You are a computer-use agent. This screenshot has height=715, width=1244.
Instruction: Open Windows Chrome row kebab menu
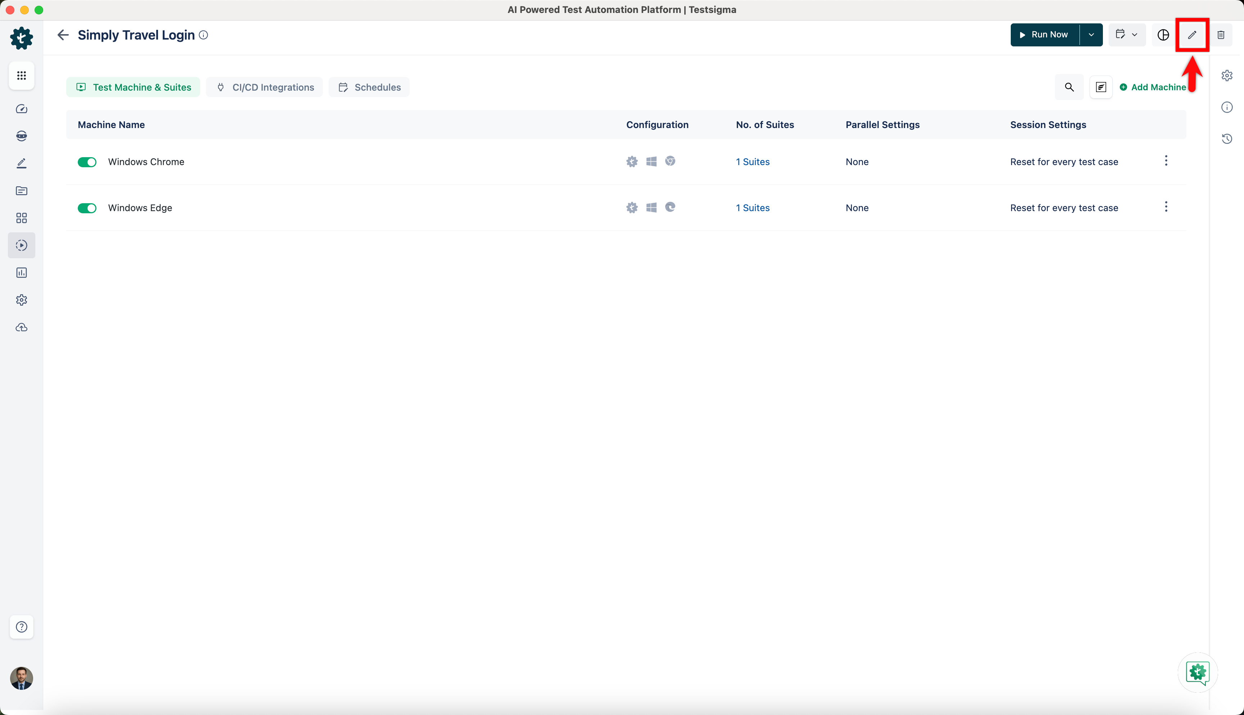pyautogui.click(x=1166, y=161)
